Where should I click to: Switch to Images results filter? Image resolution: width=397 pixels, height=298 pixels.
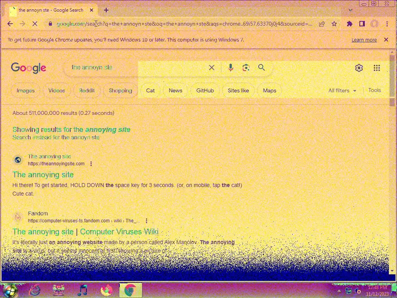[x=26, y=90]
